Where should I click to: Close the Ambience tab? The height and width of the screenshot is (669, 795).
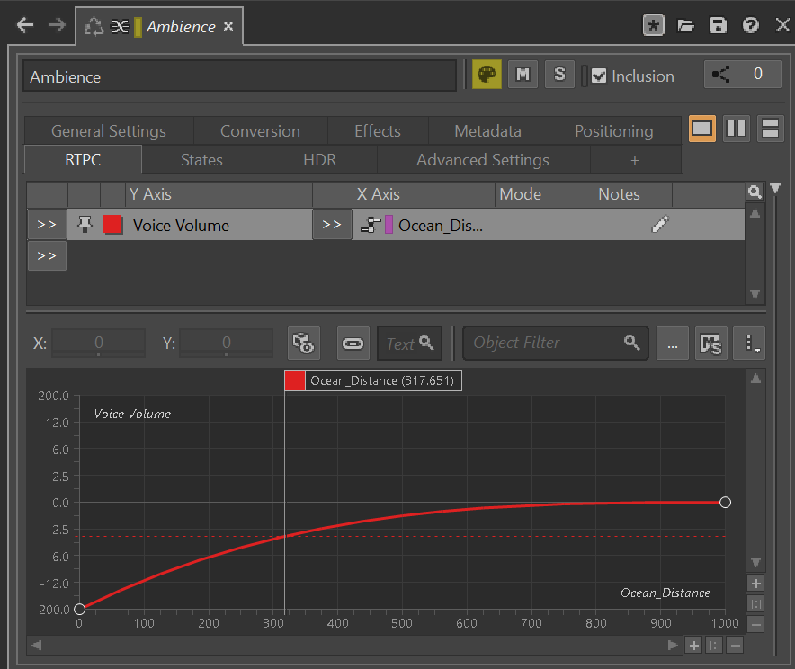click(x=228, y=26)
